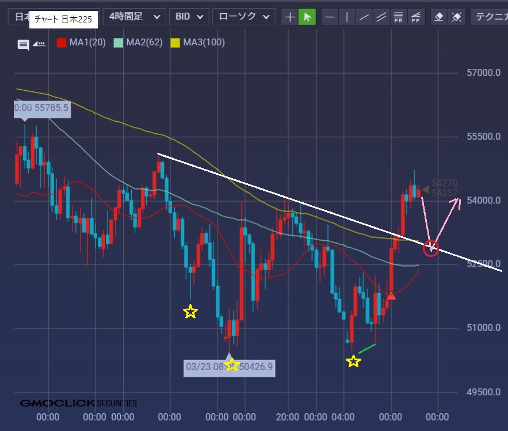The width and height of the screenshot is (508, 431).
Task: Click the erase-all drawings icon
Action: pyautogui.click(x=457, y=17)
